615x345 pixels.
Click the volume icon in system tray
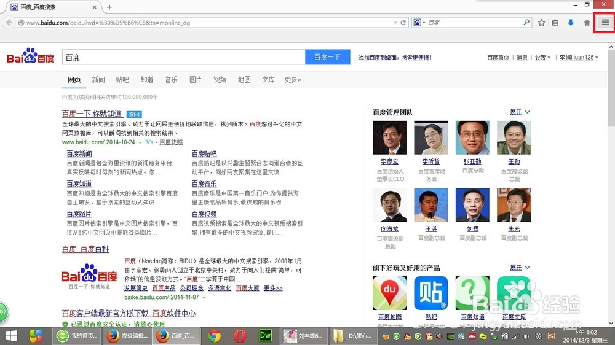pyautogui.click(x=526, y=336)
